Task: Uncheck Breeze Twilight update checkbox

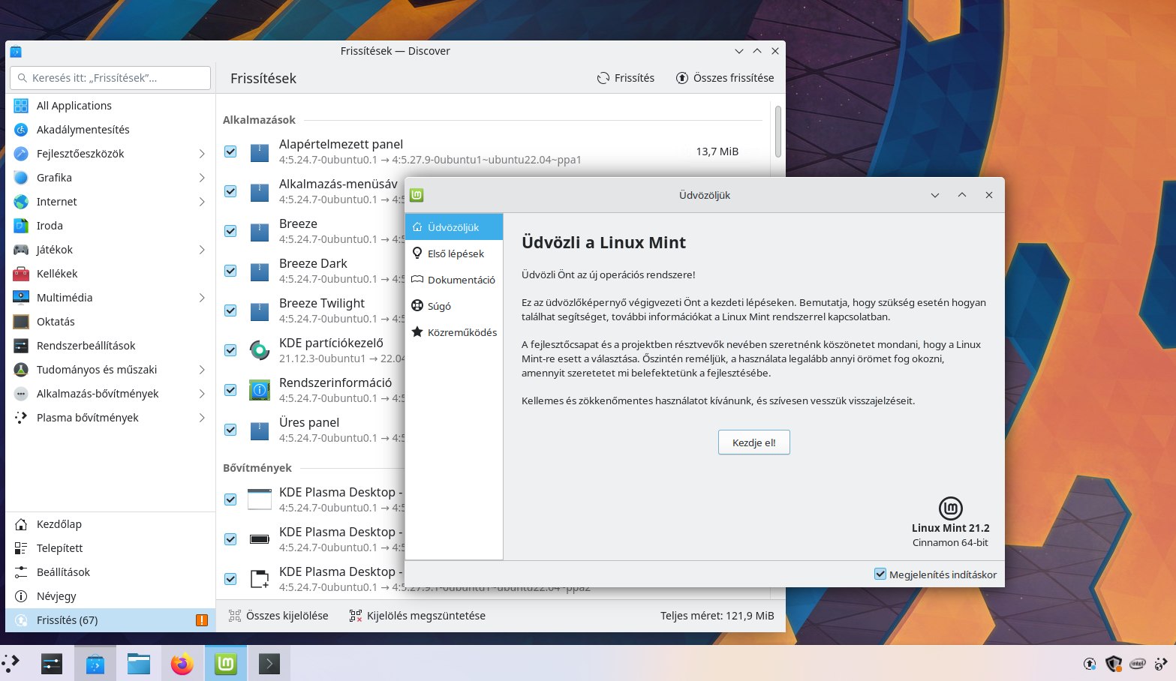Action: tap(230, 310)
